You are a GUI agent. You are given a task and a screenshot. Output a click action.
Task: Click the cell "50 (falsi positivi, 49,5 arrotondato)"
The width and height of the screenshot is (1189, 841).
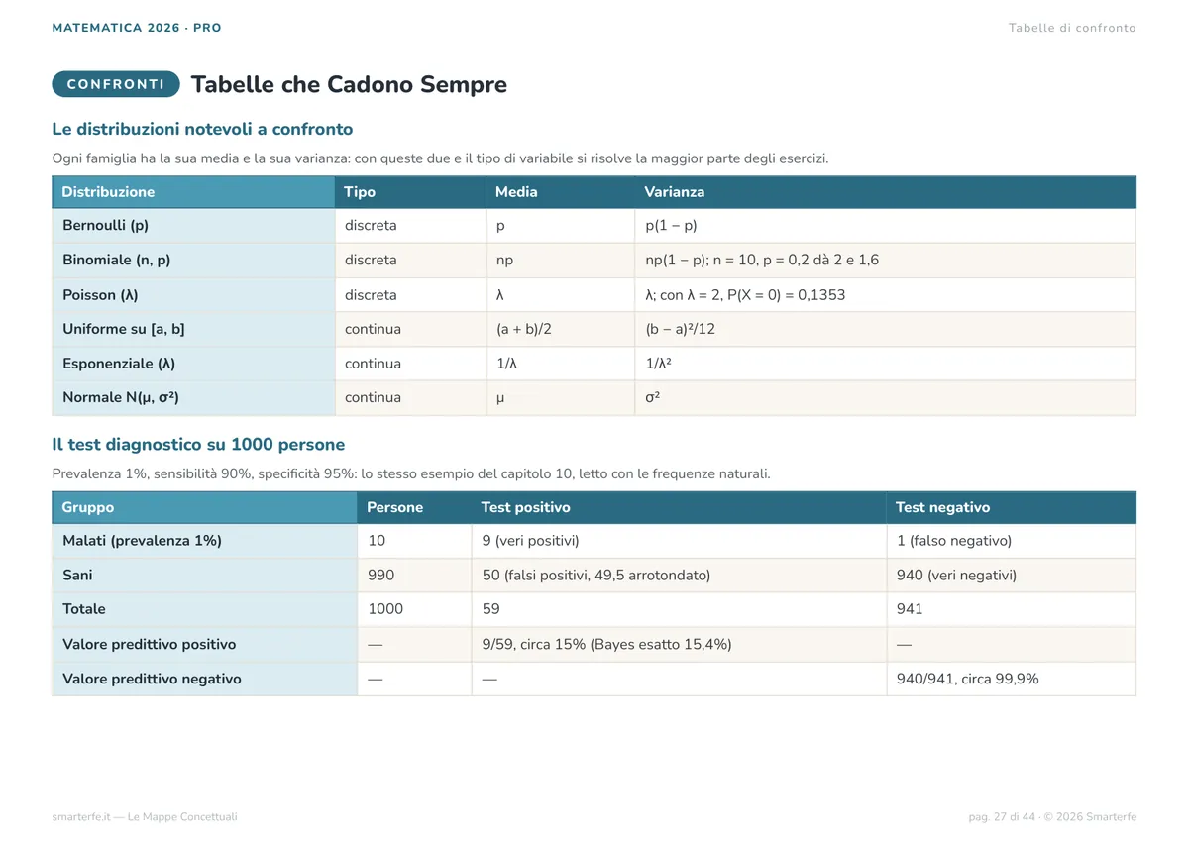point(679,575)
